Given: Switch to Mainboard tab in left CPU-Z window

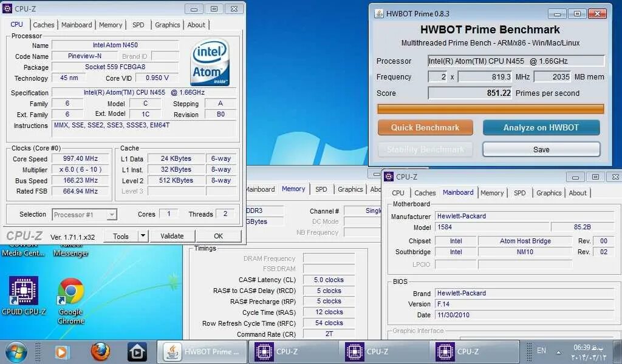Looking at the screenshot, I should pos(77,25).
